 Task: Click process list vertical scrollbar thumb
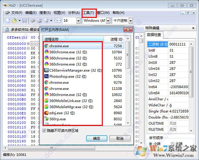[x=128, y=55]
